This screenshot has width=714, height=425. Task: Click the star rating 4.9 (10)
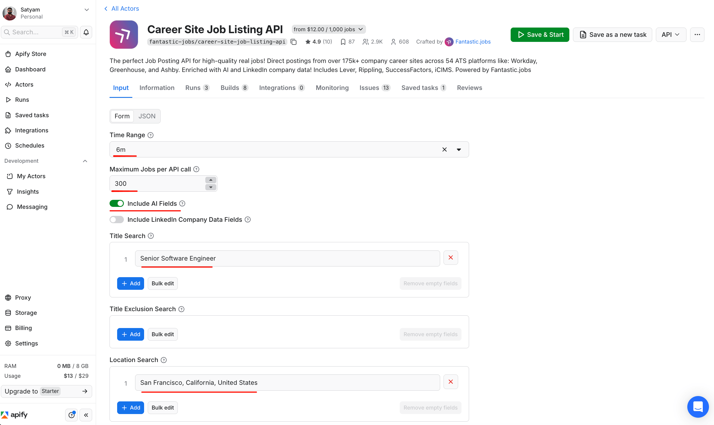[319, 42]
